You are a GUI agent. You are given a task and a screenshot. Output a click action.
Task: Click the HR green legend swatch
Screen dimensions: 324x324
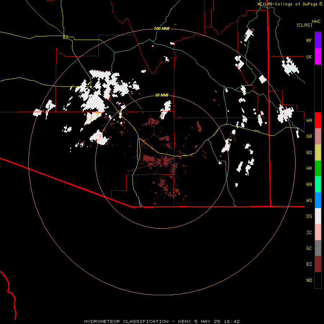pyautogui.click(x=318, y=168)
